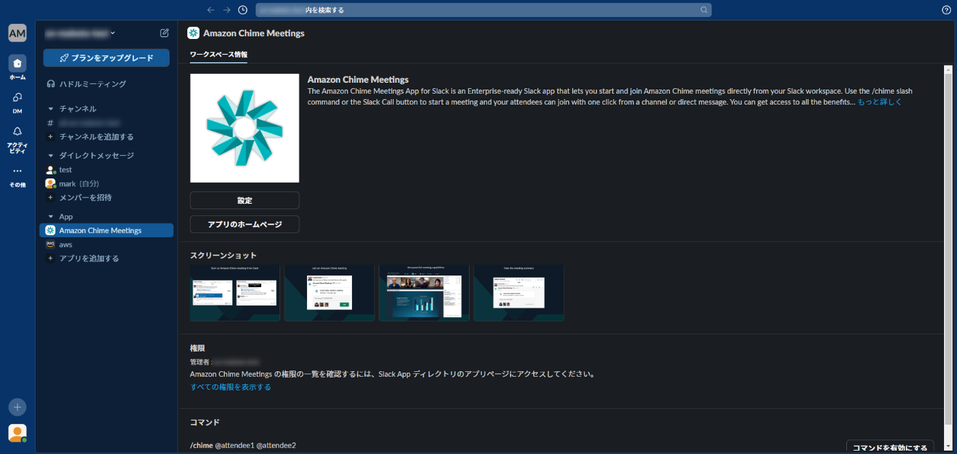Click the 権限 heading
The width and height of the screenshot is (957, 454).
click(198, 348)
